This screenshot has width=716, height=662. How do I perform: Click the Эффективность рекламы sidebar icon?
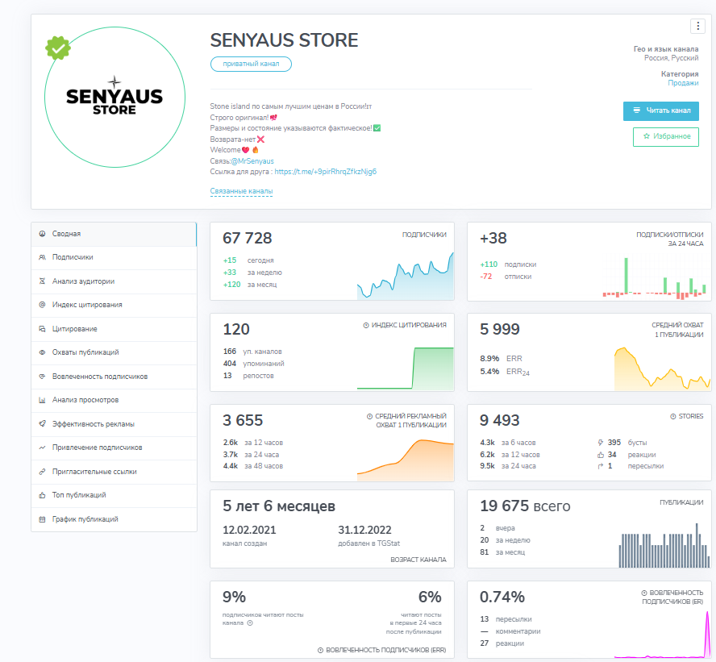click(x=42, y=424)
